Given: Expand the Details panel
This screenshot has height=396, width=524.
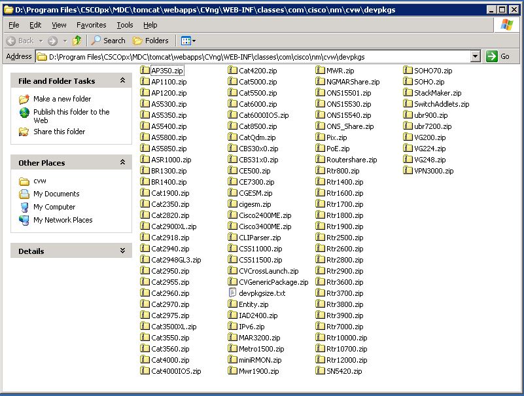Looking at the screenshot, I should [x=122, y=251].
